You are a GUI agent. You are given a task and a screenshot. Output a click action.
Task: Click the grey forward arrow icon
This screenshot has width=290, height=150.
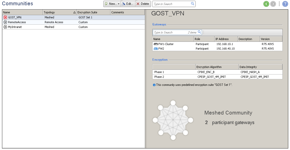[273, 4]
